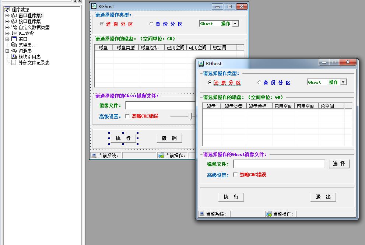This screenshot has width=365, height=245.
Task: Click 执行 in the front RGhost window
Action: point(231,197)
